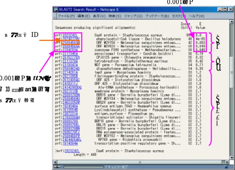The image size is (235, 170).
Task: Open prf link for RNA polymerase-associated protein row
Action: point(71,132)
